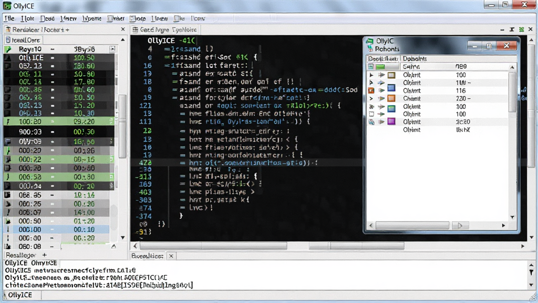
Task: Select the Bioeaslides tab in the bottom panel
Action: pyautogui.click(x=147, y=256)
